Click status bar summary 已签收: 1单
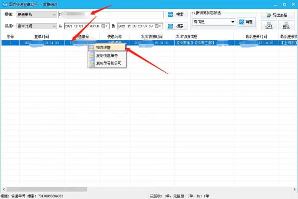The image size is (298, 199). pyautogui.click(x=161, y=196)
